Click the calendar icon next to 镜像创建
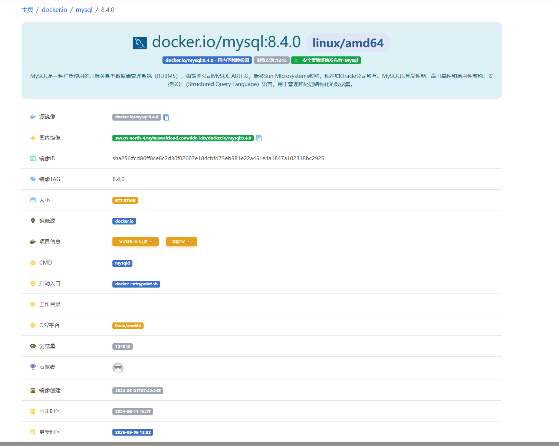This screenshot has height=446, width=559. coord(33,390)
